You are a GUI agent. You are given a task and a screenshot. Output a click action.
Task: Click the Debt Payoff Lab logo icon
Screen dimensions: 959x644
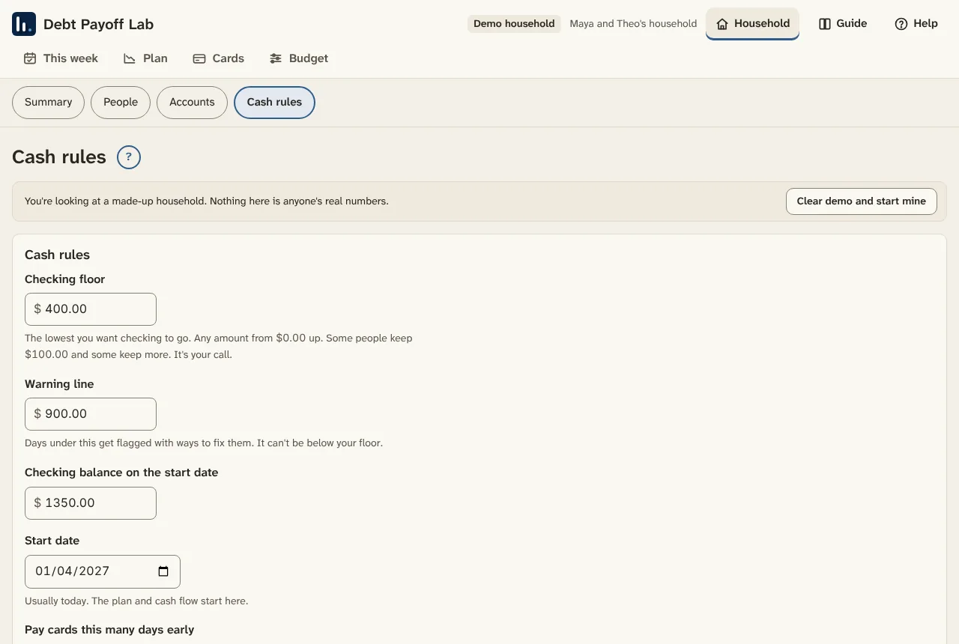(24, 24)
